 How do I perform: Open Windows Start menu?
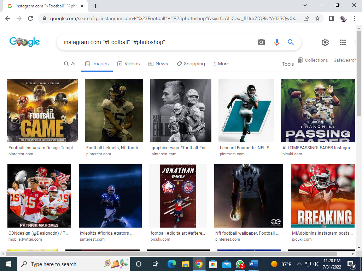[8, 264]
